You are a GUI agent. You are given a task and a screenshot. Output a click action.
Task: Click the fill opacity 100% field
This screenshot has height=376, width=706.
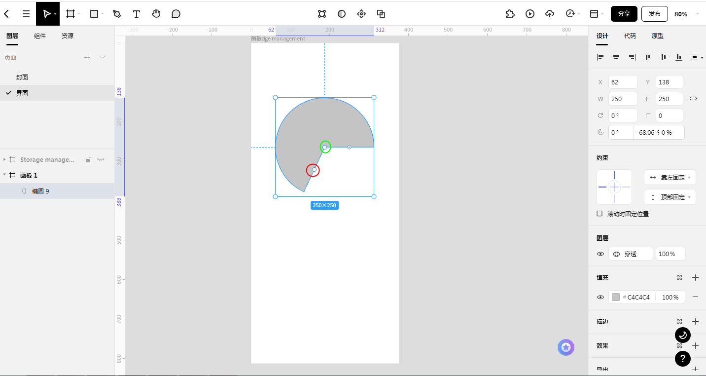670,297
